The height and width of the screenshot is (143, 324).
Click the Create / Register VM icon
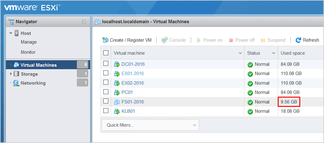105,40
